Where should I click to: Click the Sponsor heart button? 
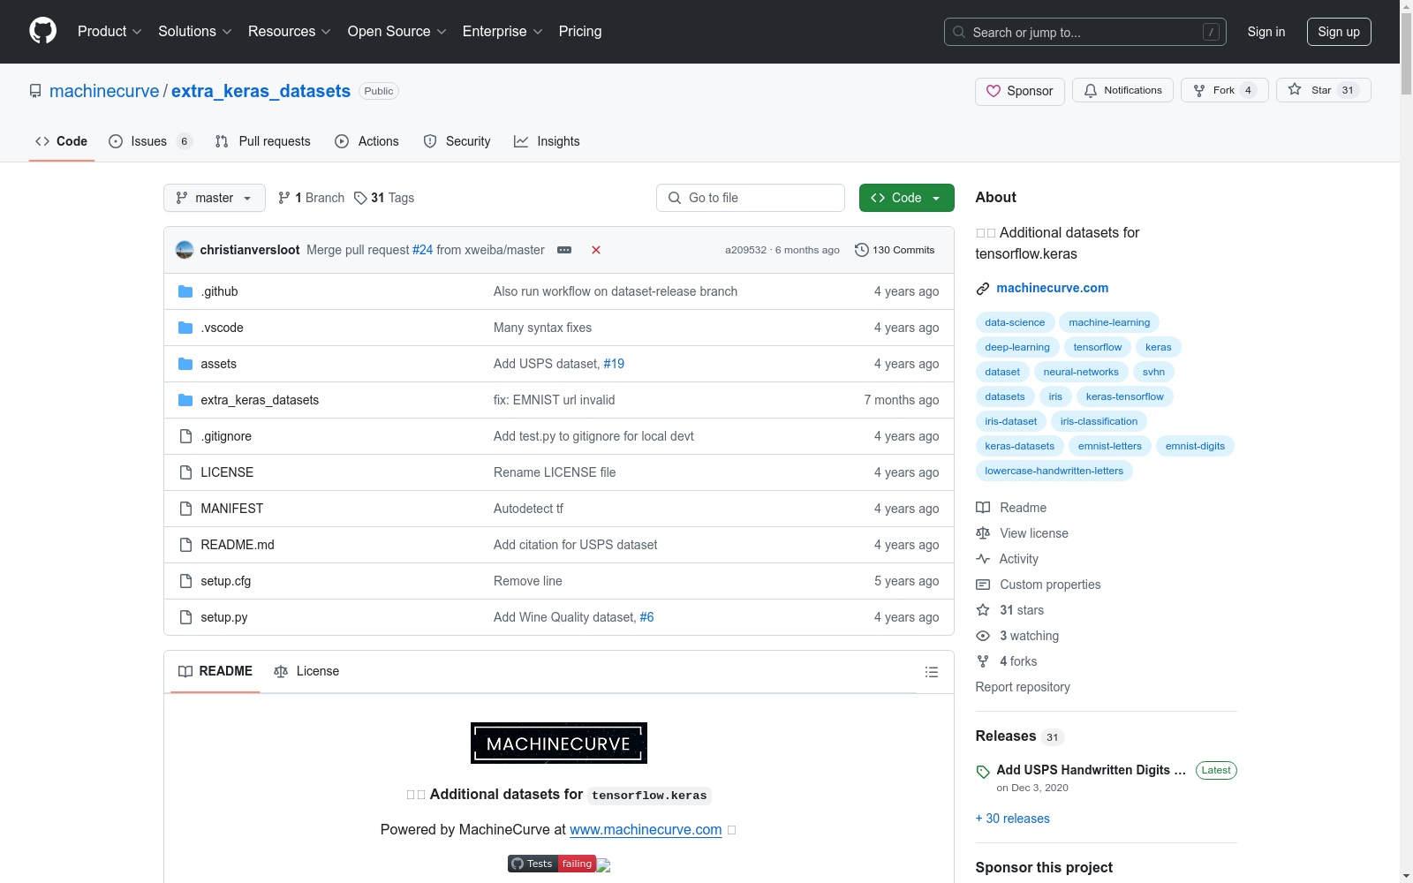(1019, 91)
